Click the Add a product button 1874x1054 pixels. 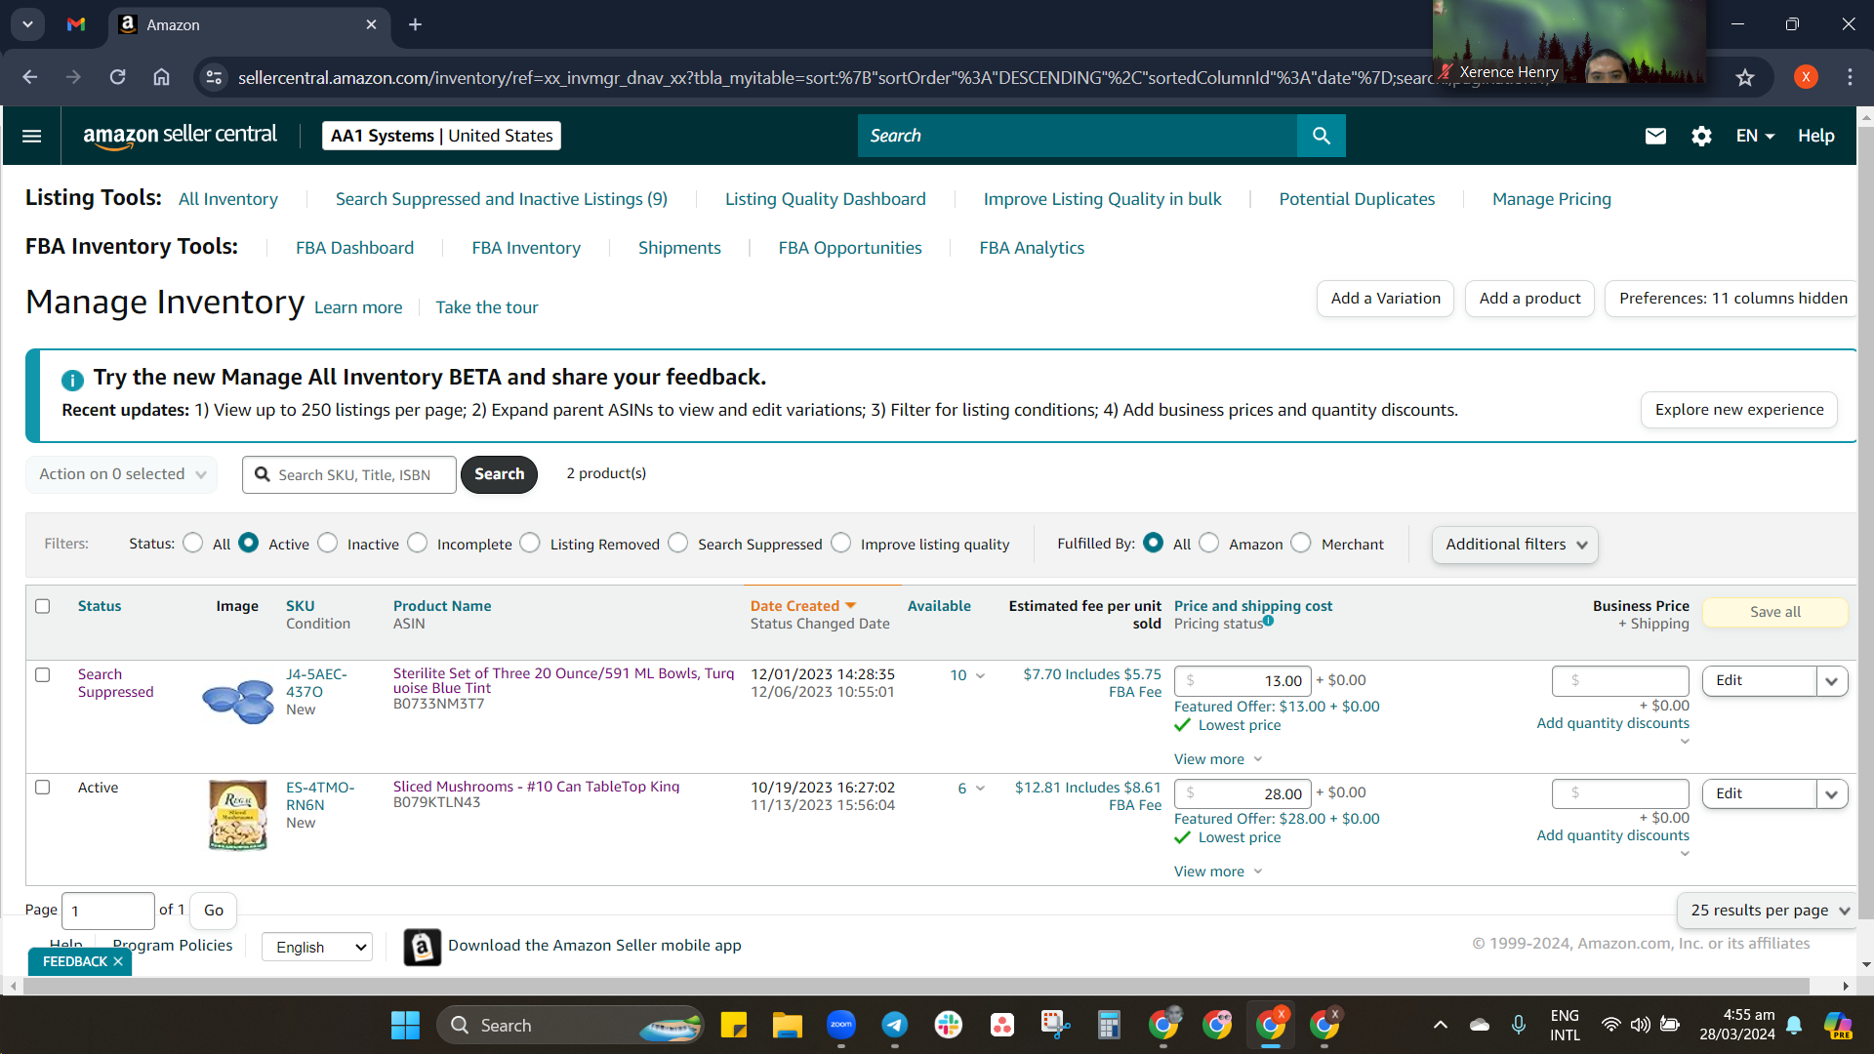point(1529,299)
